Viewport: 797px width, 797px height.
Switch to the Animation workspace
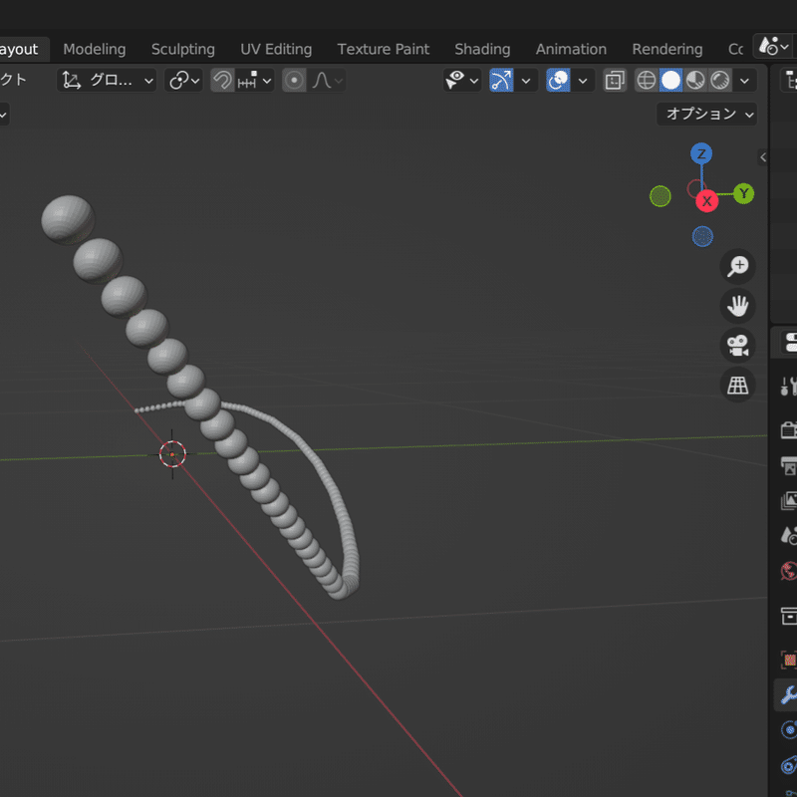[570, 49]
